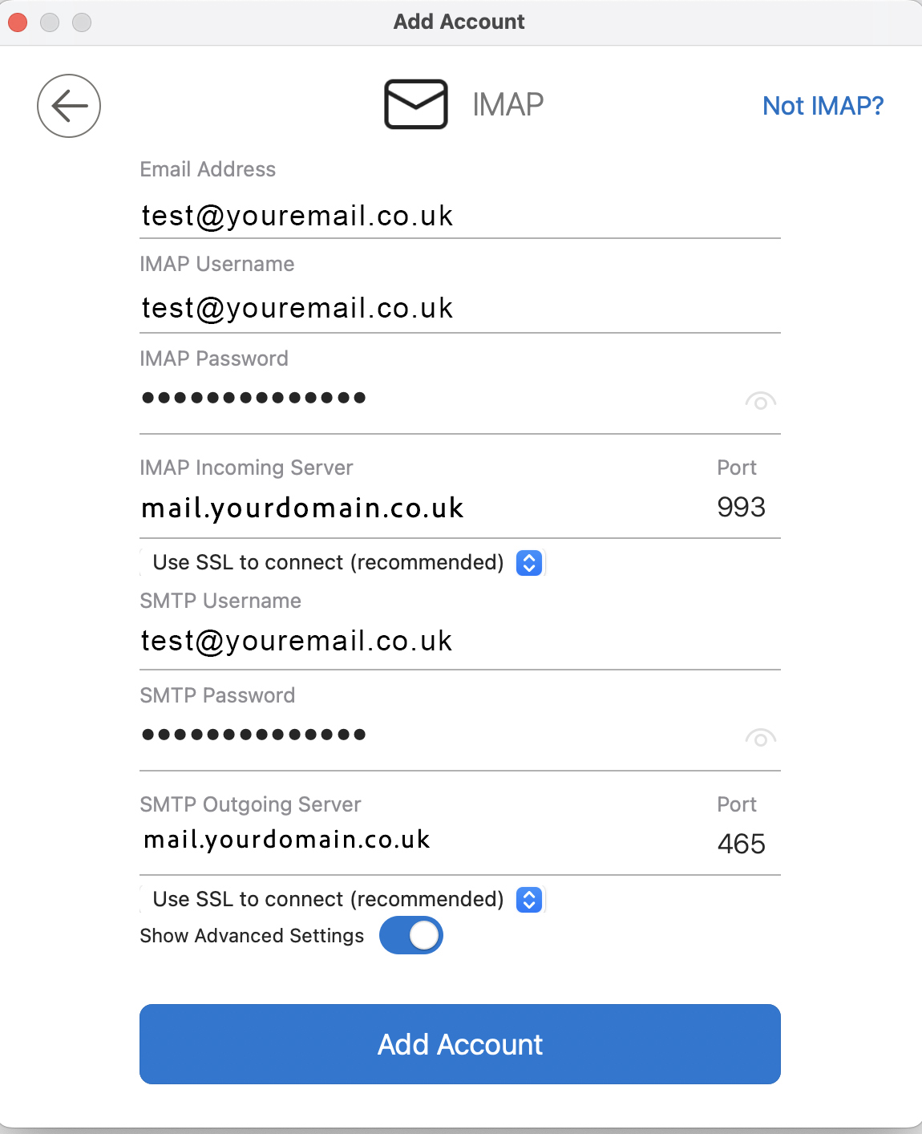Toggle off Show Advanced Settings switch
Screen dimensions: 922x1134
(411, 935)
